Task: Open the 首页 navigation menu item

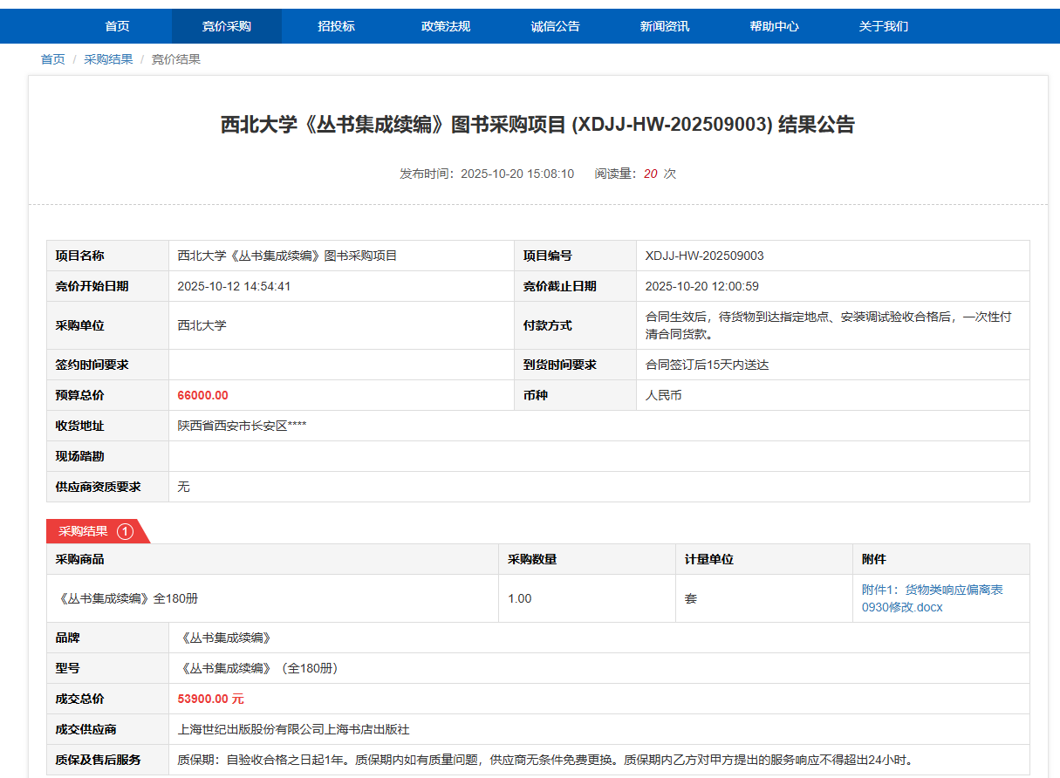Action: (117, 26)
